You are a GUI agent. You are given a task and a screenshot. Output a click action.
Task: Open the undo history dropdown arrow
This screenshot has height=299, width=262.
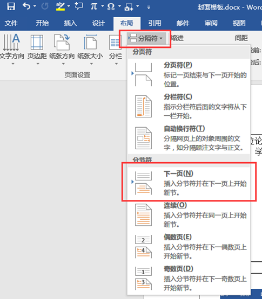(x=35, y=6)
